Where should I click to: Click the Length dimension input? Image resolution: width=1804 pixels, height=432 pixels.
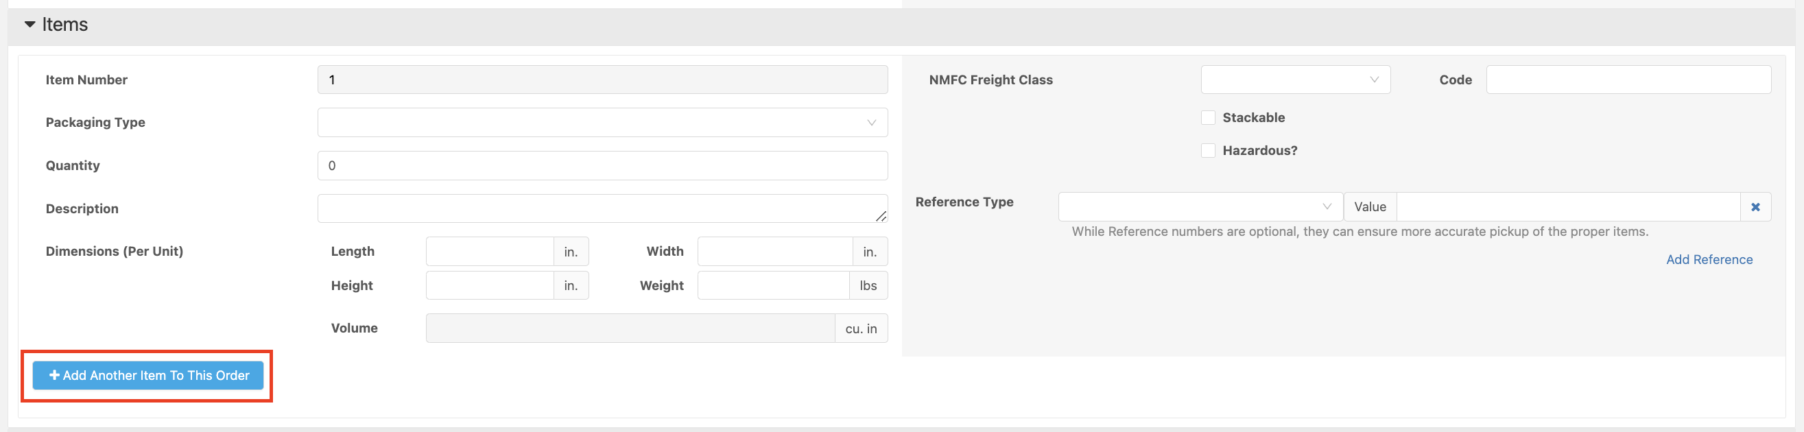pos(490,252)
